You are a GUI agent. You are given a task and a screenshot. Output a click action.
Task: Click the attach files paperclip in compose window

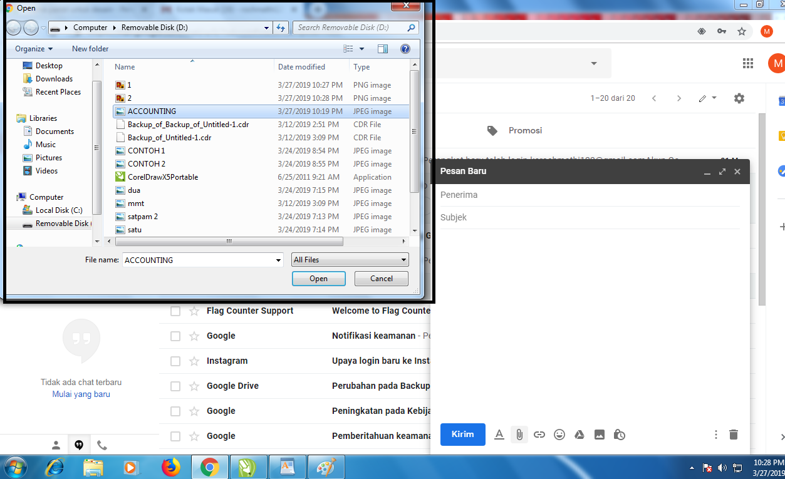[x=519, y=434]
